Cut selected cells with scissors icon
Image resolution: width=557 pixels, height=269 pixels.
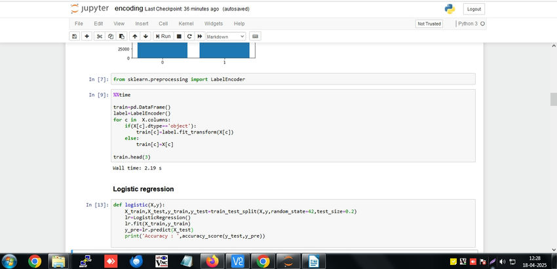pos(100,36)
